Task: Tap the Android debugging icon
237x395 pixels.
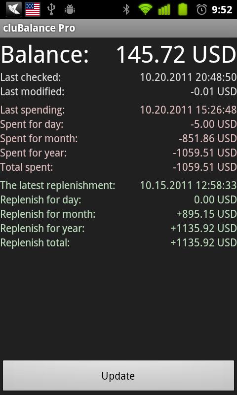Action: [x=70, y=9]
